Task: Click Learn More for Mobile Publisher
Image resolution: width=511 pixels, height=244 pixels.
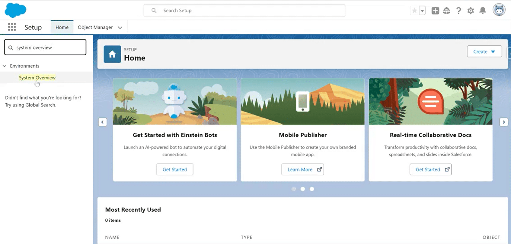Action: coord(303,169)
